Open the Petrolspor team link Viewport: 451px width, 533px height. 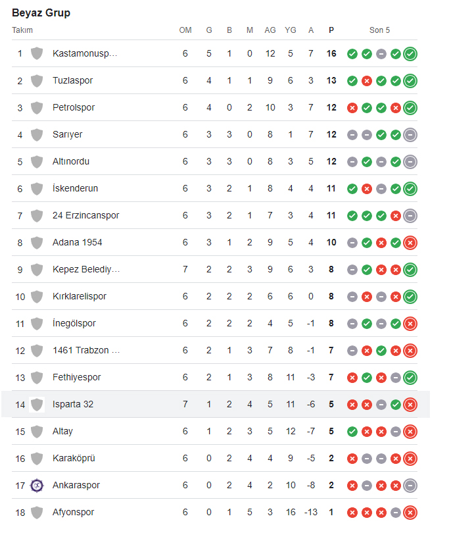[x=74, y=107]
